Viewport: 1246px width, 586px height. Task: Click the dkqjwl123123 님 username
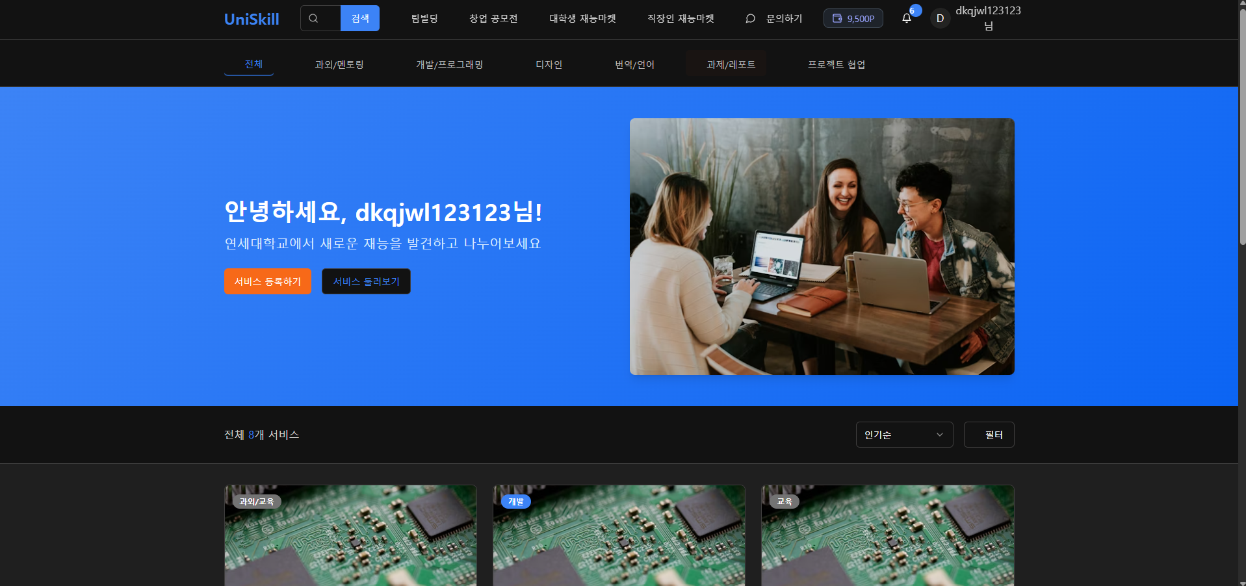[988, 18]
